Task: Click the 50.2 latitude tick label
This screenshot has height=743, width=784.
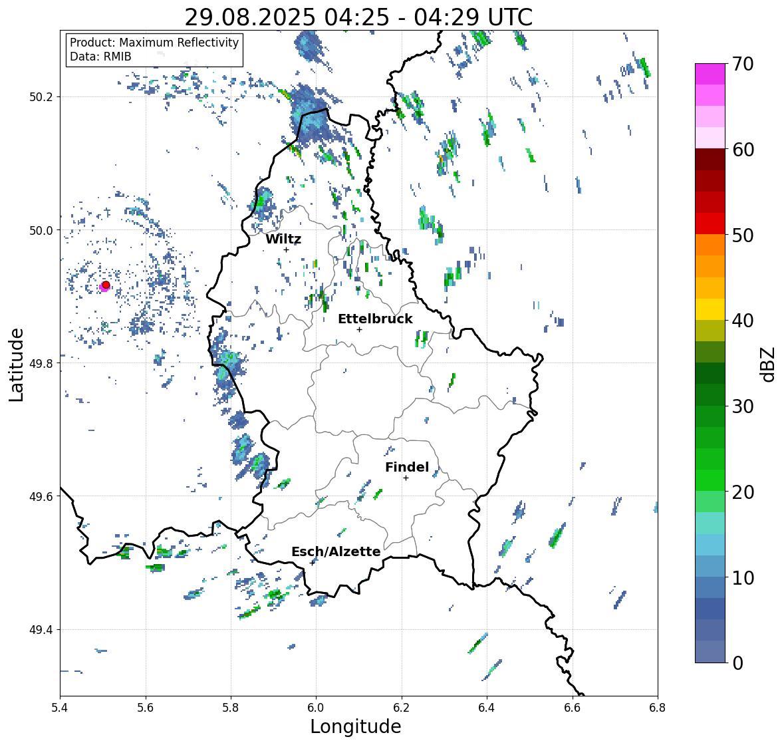Action: coord(41,97)
